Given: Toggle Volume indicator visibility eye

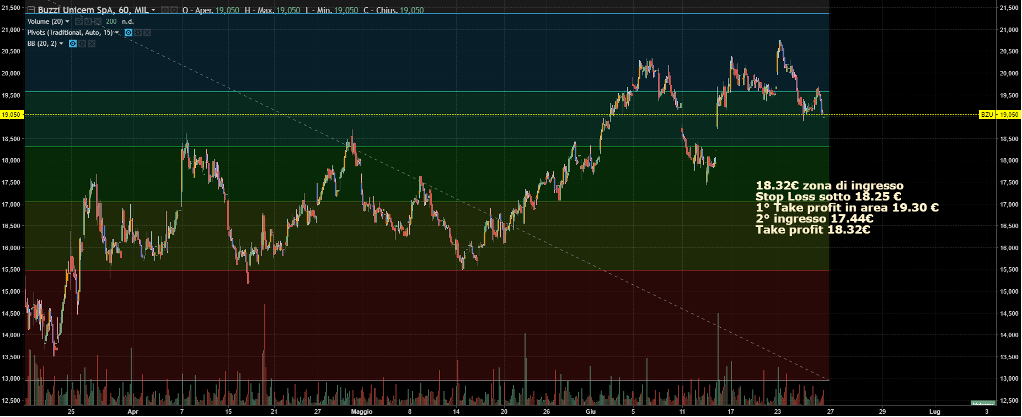Looking at the screenshot, I should click(x=79, y=21).
